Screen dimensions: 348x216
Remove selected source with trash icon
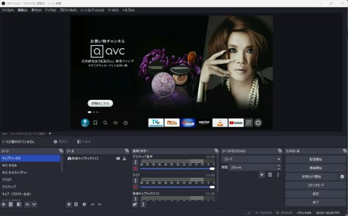[x=76, y=204]
